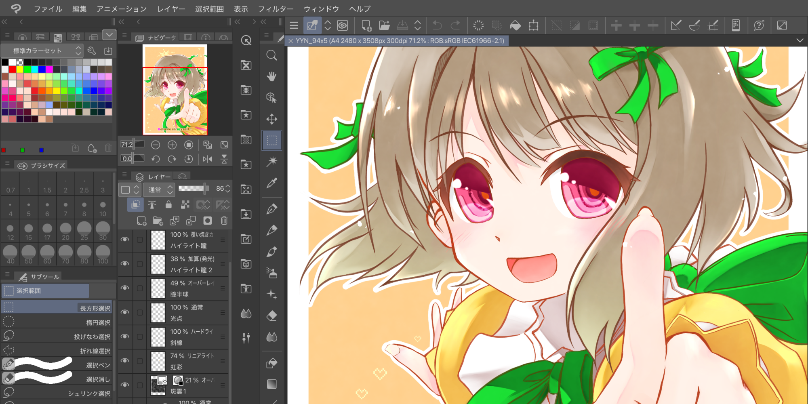808x404 pixels.
Task: Open the フィルター menu
Action: (276, 9)
